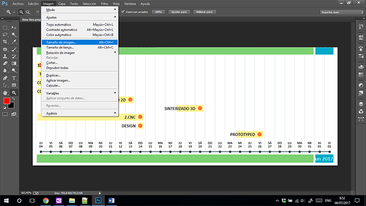Choose Zoom In mode in options bar
The width and height of the screenshot is (366, 206).
click(21, 12)
